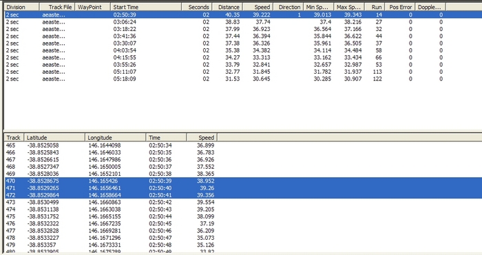Screen dimensions: 482x255
Task: Select track point 477
Action: click(x=243, y=230)
